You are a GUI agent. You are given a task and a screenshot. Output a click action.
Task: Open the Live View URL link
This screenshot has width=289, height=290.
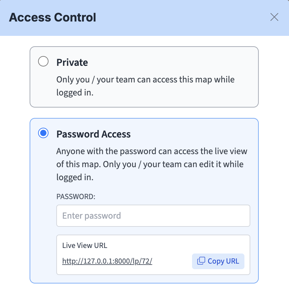click(107, 261)
